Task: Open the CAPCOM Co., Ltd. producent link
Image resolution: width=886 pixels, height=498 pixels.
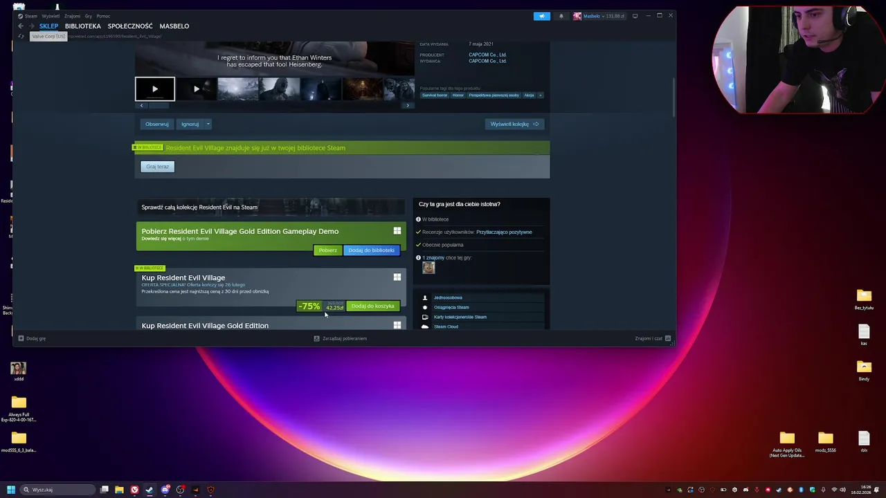Action: [x=487, y=55]
